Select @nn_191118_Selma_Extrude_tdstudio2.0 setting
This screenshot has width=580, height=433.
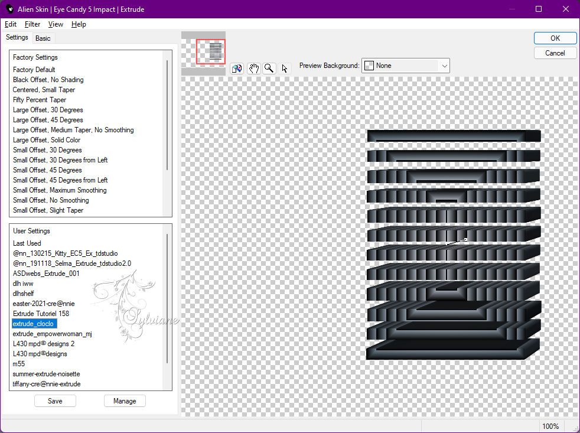(72, 263)
